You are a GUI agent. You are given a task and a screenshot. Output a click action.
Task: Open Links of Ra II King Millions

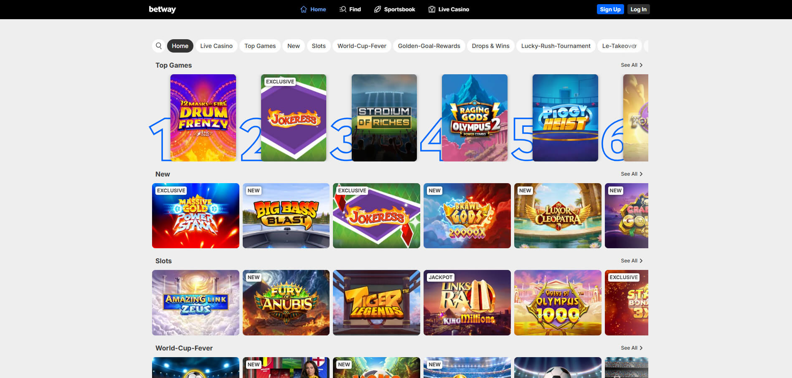[467, 302]
